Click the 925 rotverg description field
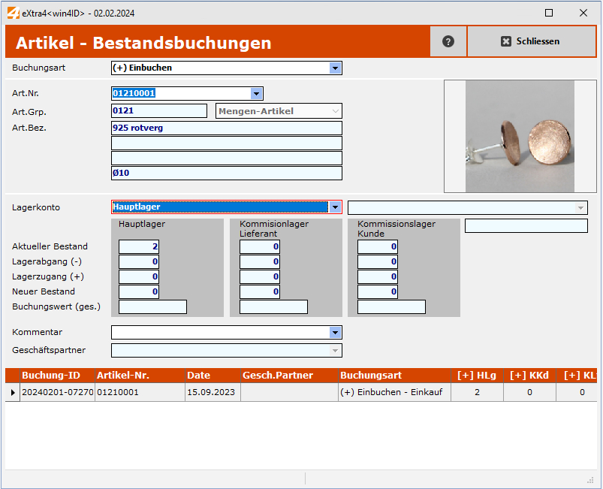The image size is (603, 489). click(x=225, y=128)
